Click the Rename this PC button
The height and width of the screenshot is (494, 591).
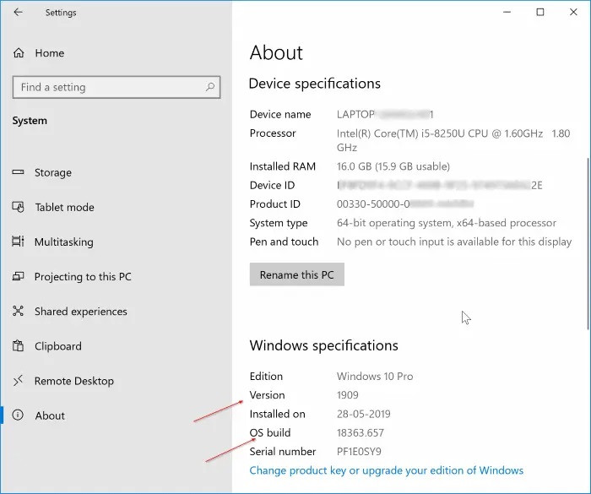tap(296, 274)
